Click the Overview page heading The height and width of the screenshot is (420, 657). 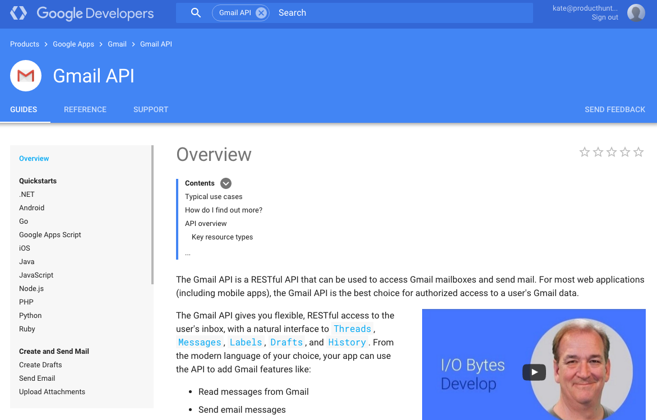(214, 154)
